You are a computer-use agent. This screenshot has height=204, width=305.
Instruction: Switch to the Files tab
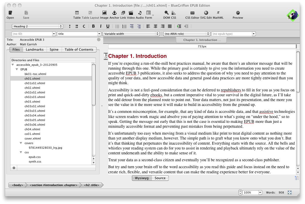point(16,50)
